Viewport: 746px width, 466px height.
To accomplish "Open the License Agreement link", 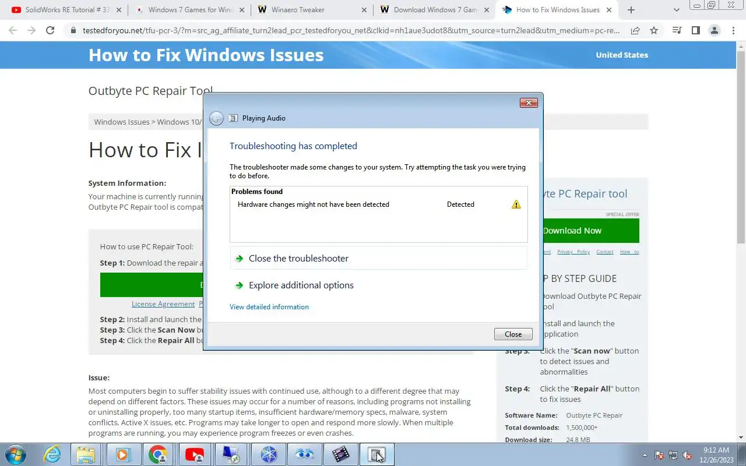I will click(x=163, y=304).
